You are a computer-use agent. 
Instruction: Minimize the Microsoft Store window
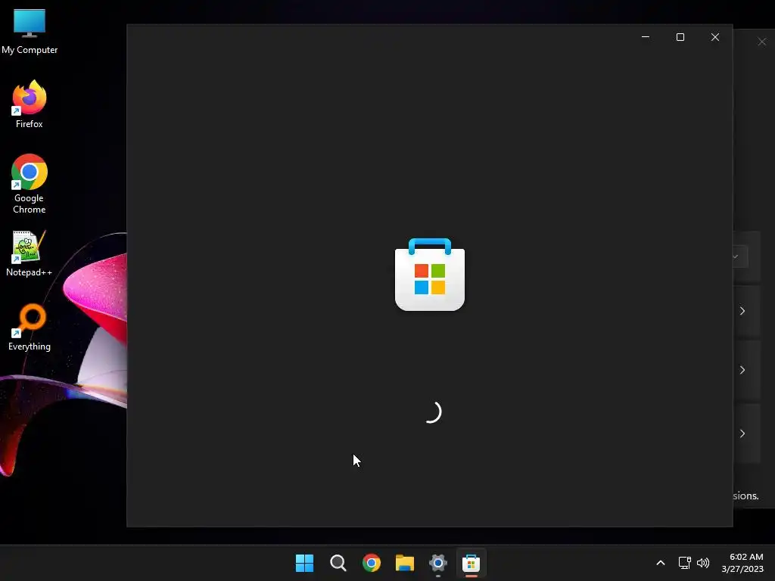tap(646, 37)
